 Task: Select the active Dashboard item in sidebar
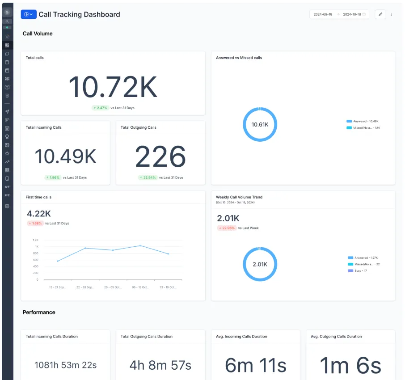click(x=7, y=46)
